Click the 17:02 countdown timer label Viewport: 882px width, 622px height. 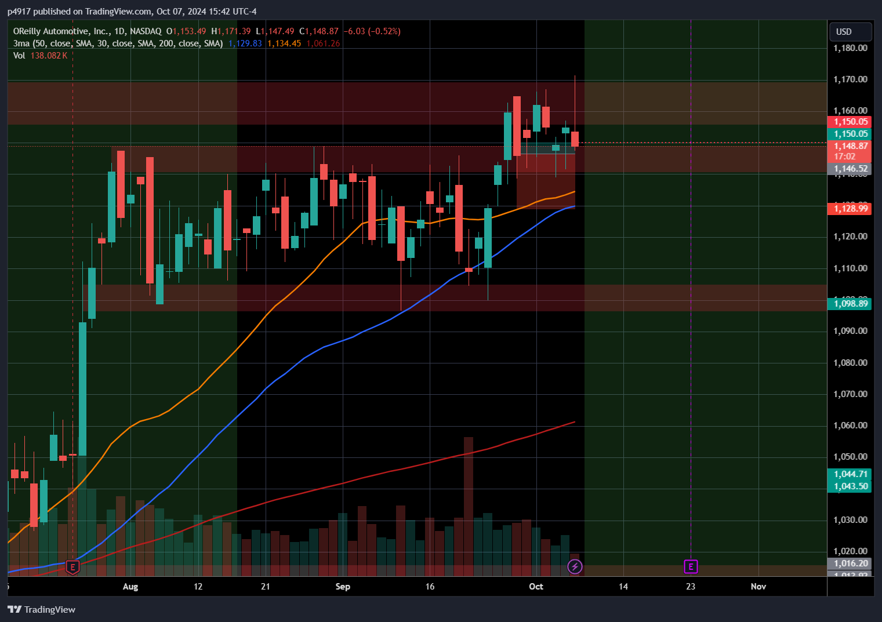point(845,157)
